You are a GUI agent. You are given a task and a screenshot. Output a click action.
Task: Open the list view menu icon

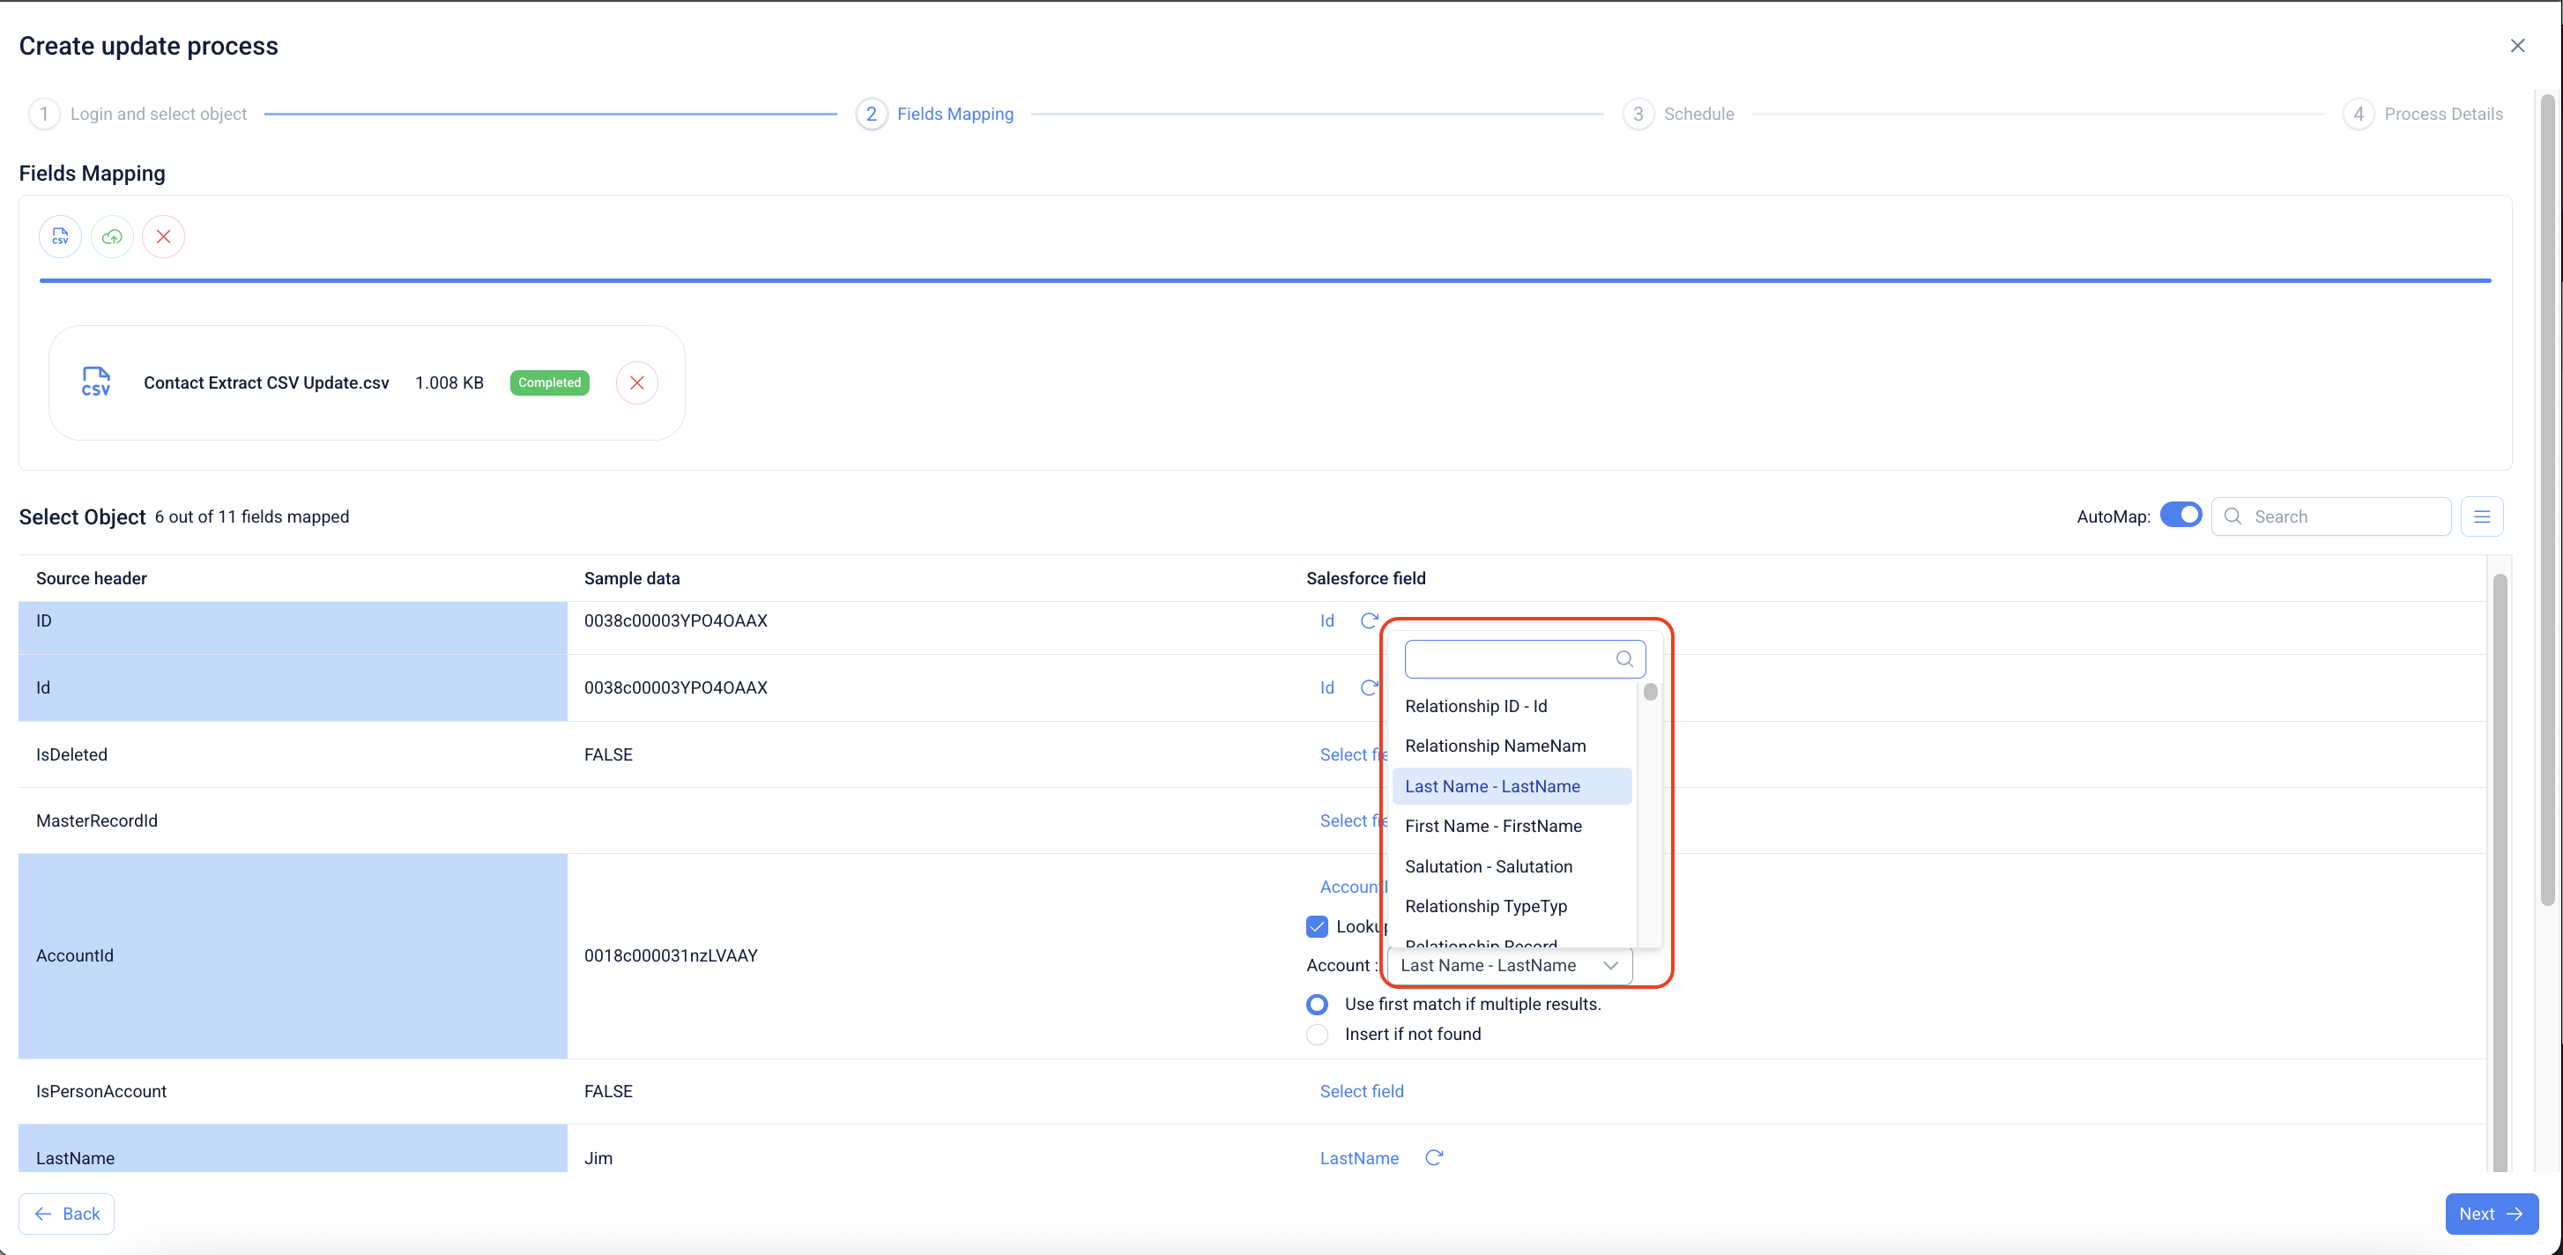coord(2481,516)
